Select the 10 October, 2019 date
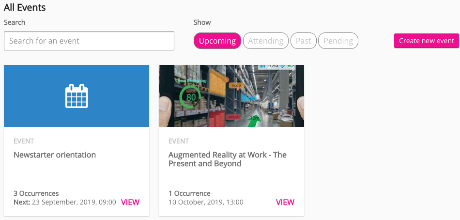460x220 pixels. (x=206, y=202)
